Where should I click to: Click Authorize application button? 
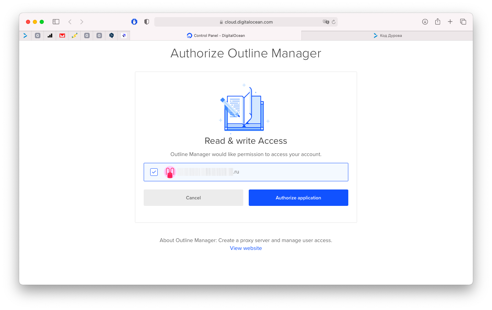298,198
